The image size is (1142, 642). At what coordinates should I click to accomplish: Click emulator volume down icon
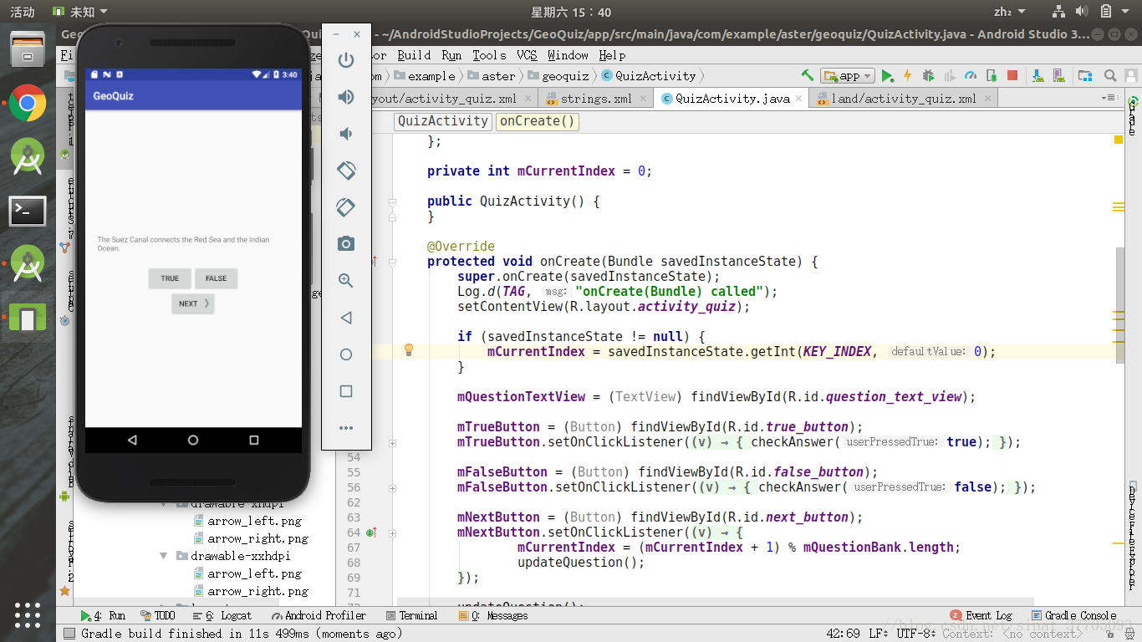pyautogui.click(x=346, y=134)
